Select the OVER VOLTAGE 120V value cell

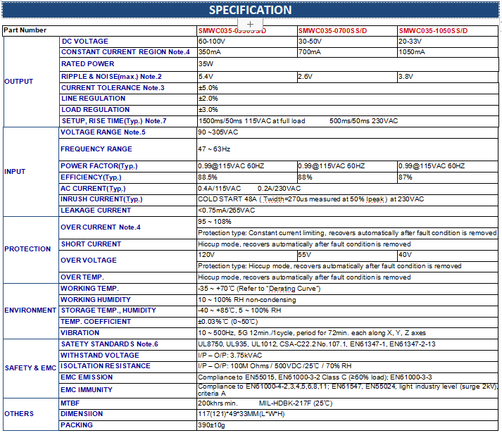pos(206,255)
